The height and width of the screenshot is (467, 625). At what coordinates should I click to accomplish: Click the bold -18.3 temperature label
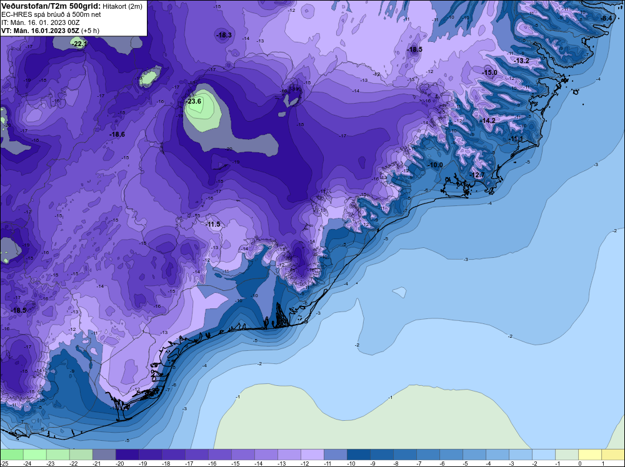tap(224, 35)
